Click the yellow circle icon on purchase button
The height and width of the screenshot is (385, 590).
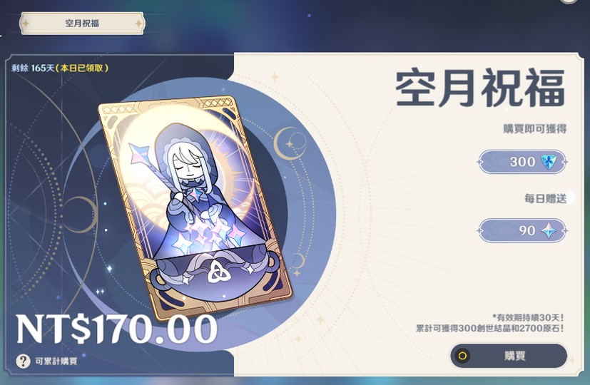coord(462,356)
